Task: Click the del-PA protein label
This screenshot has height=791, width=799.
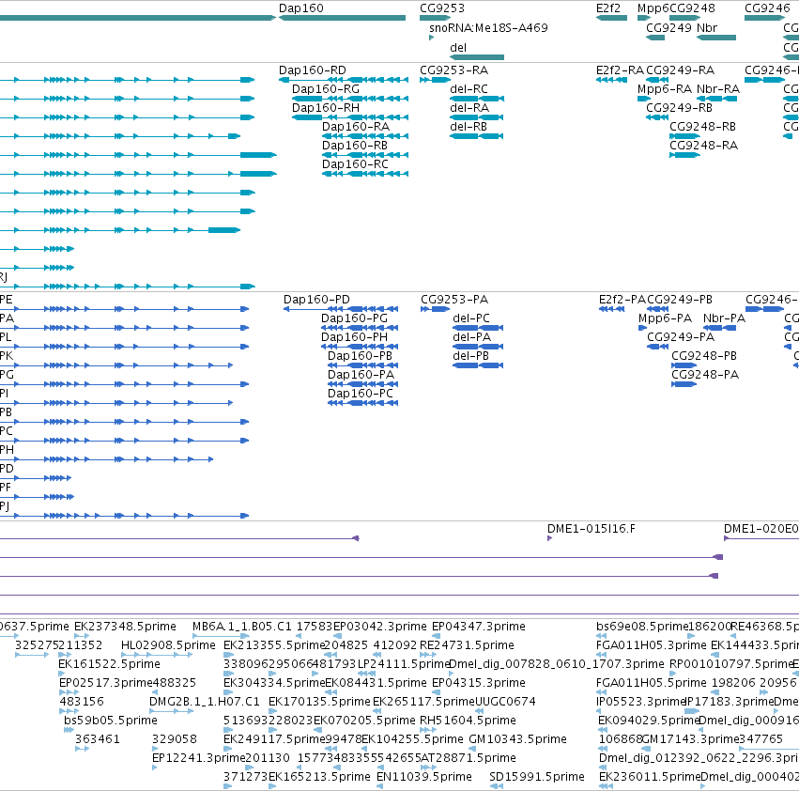Action: point(472,337)
